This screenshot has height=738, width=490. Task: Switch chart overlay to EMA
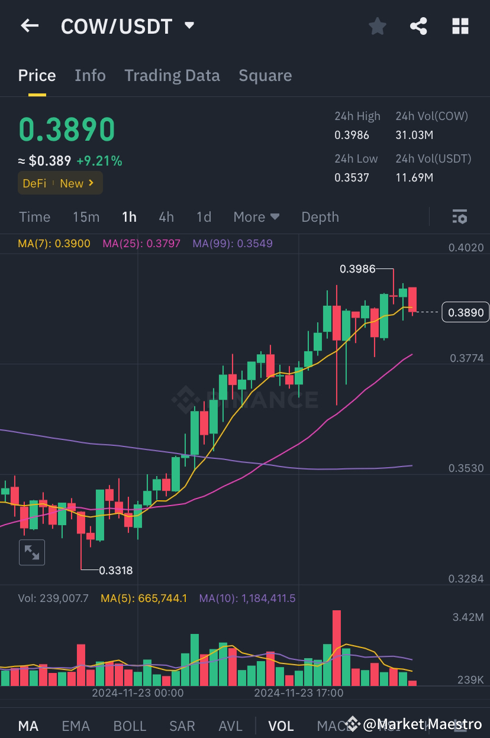(x=76, y=726)
